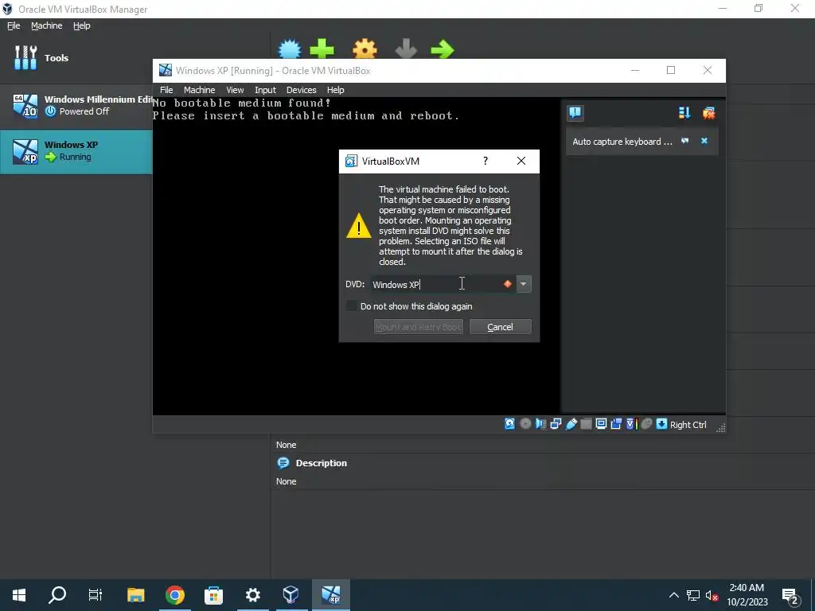This screenshot has width=815, height=611.
Task: Click the keyboard capture host key icon
Action: point(661,424)
